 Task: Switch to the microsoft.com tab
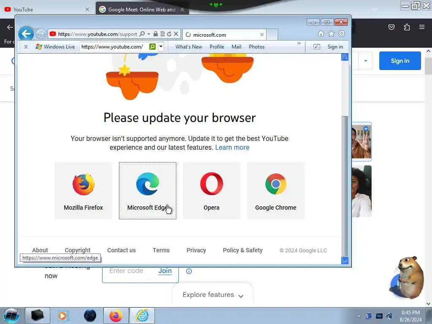point(224,35)
